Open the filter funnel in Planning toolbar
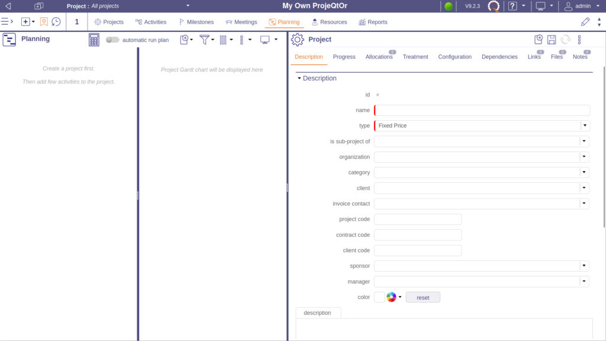Viewport: 606px width, 341px height. [205, 40]
